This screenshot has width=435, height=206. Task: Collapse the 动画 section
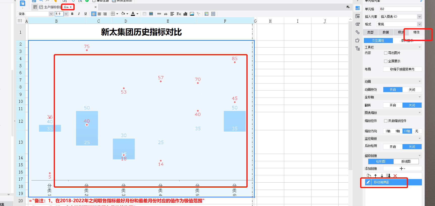click(420, 81)
